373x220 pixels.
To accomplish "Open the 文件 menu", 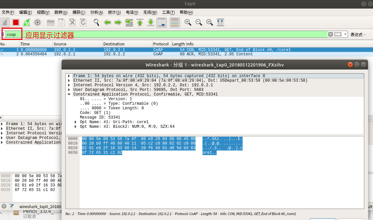I will (x=8, y=13).
